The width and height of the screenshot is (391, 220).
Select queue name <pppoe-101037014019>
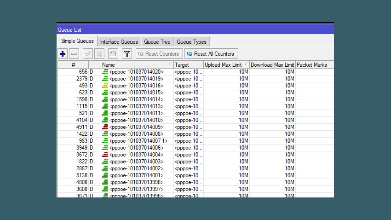click(x=137, y=79)
